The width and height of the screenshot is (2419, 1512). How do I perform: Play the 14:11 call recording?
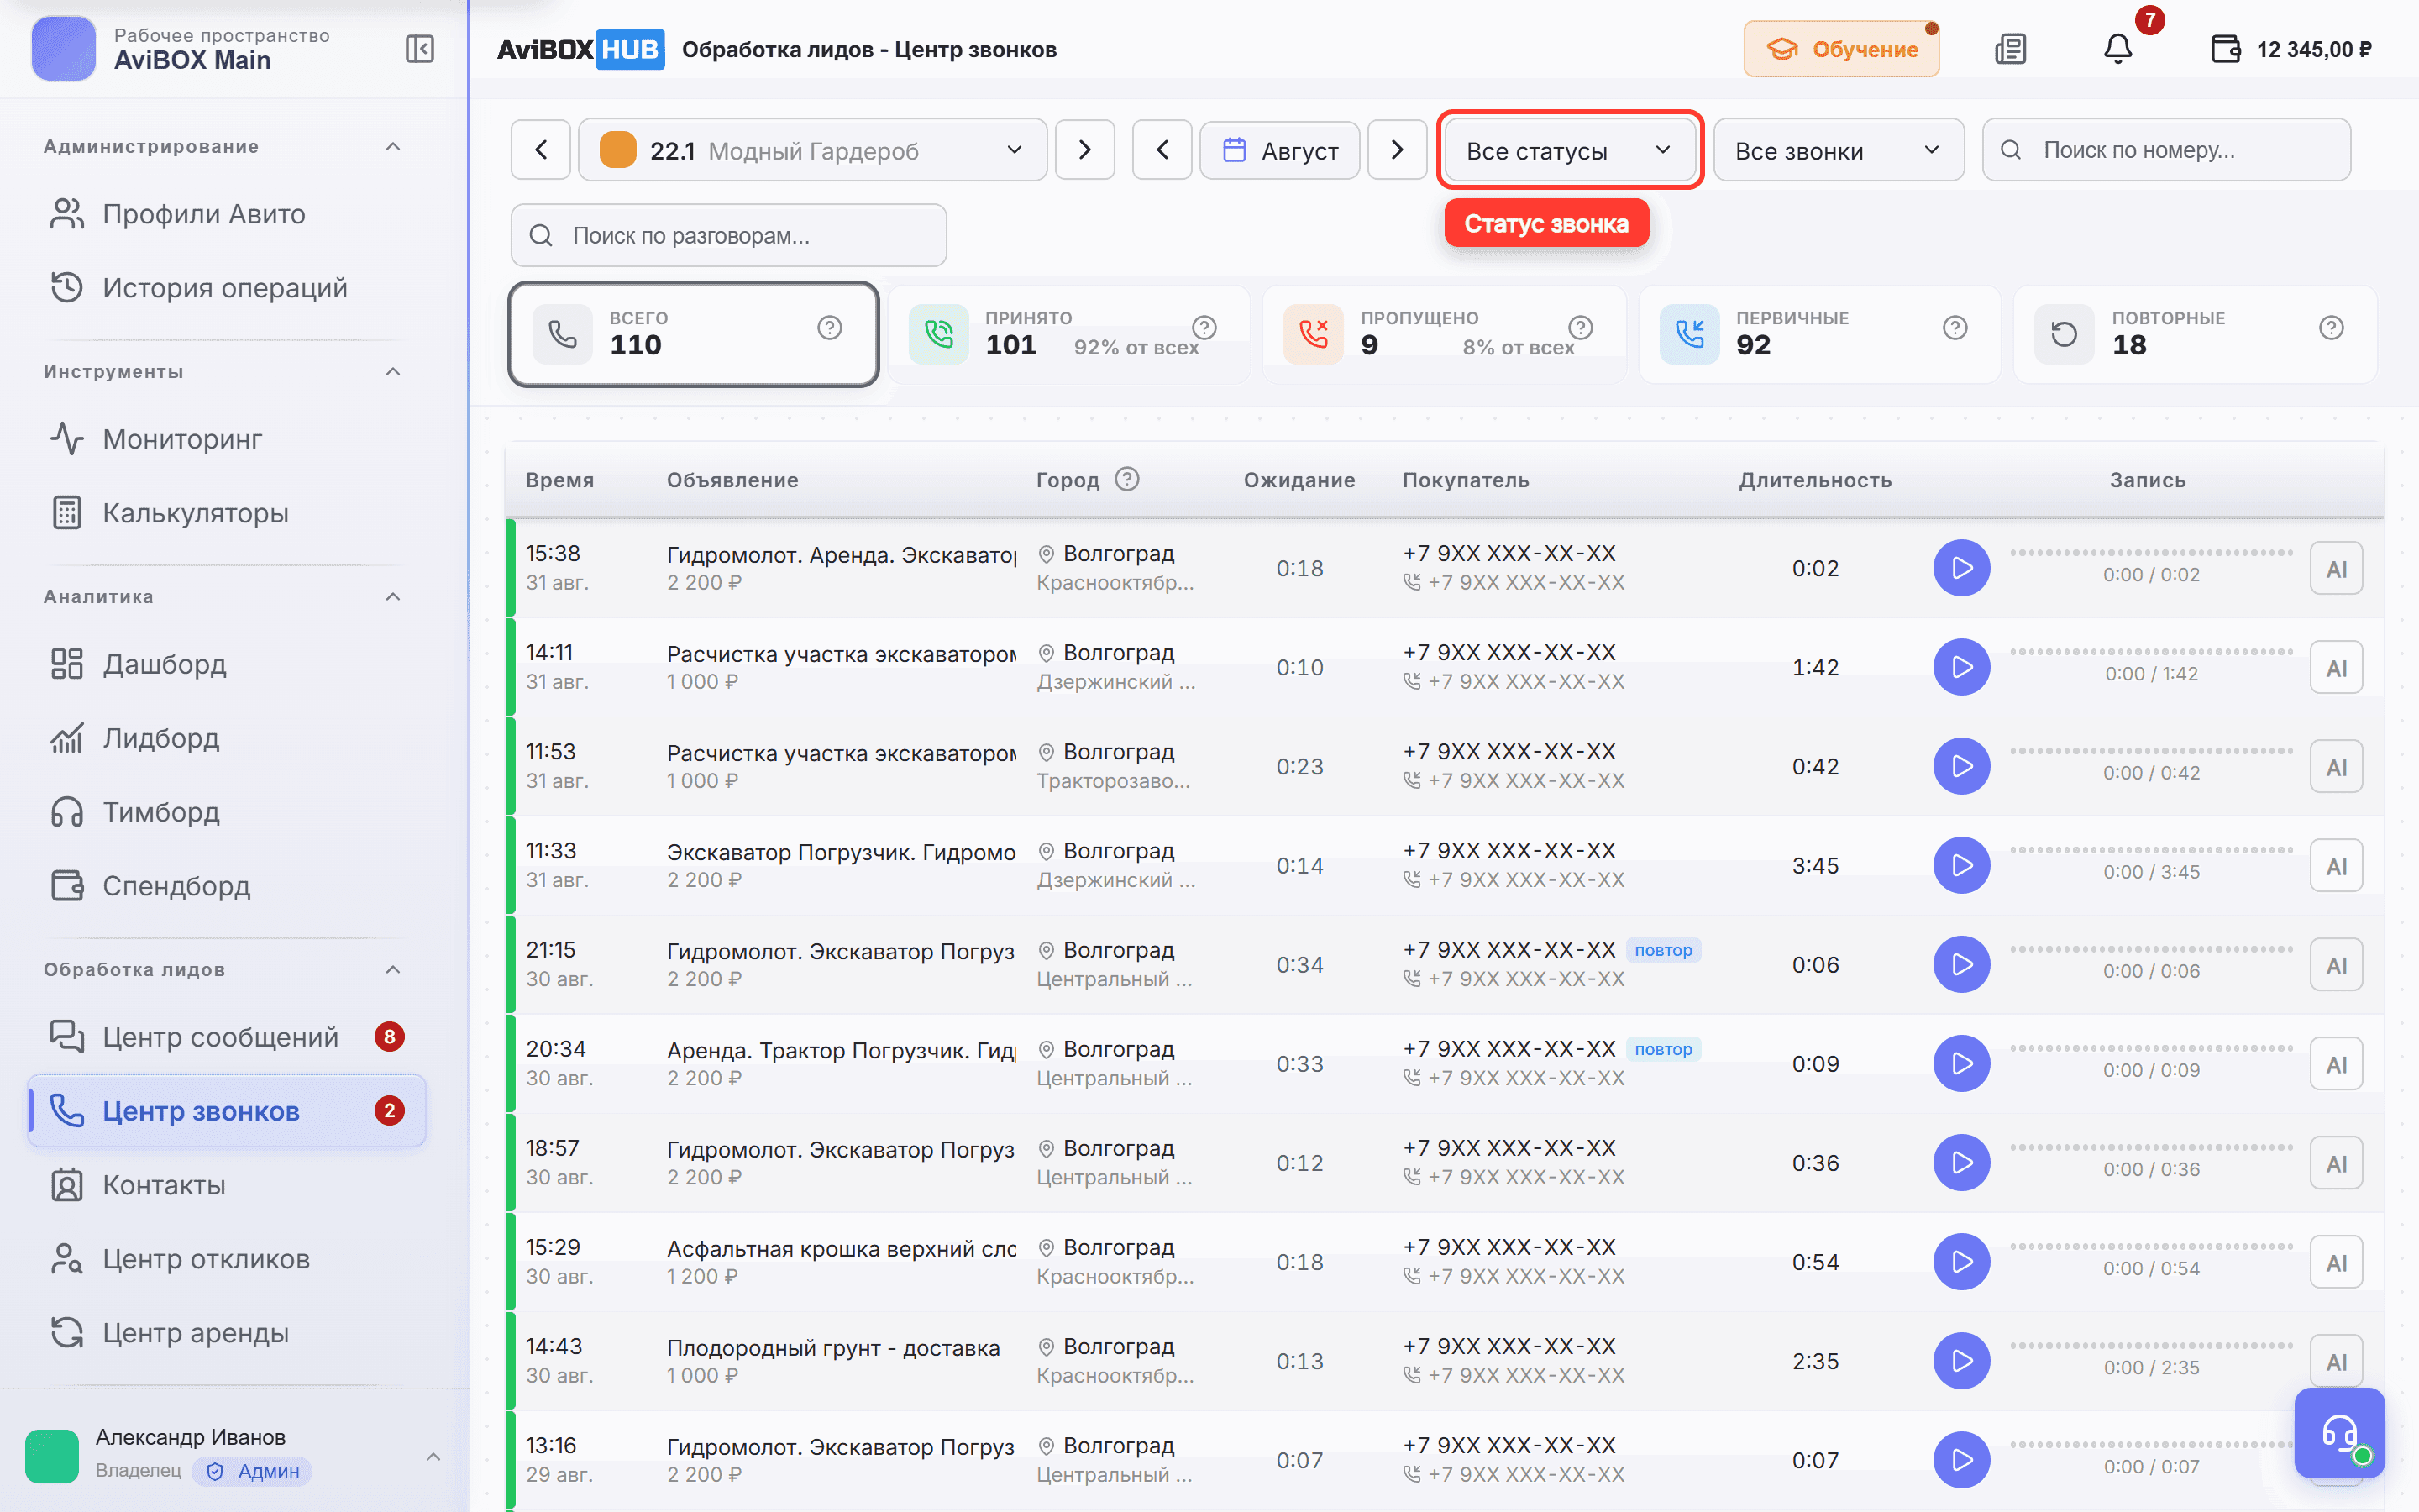1961,667
